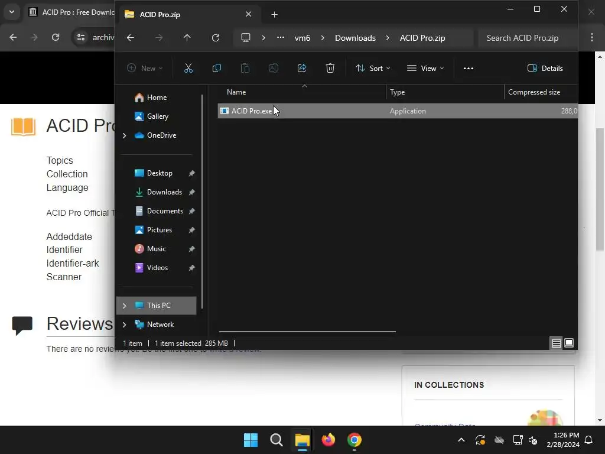This screenshot has height=454, width=605.
Task: Go up one folder level
Action: [x=187, y=38]
